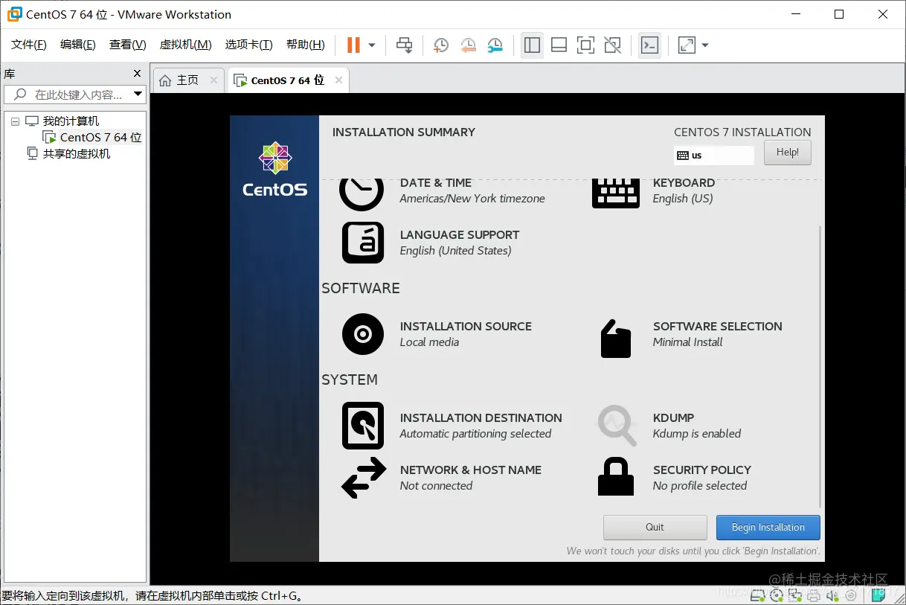Open the 帮助(H) menu

pos(305,45)
